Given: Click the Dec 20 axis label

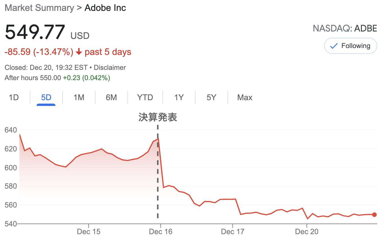Looking at the screenshot, I should click(307, 231).
